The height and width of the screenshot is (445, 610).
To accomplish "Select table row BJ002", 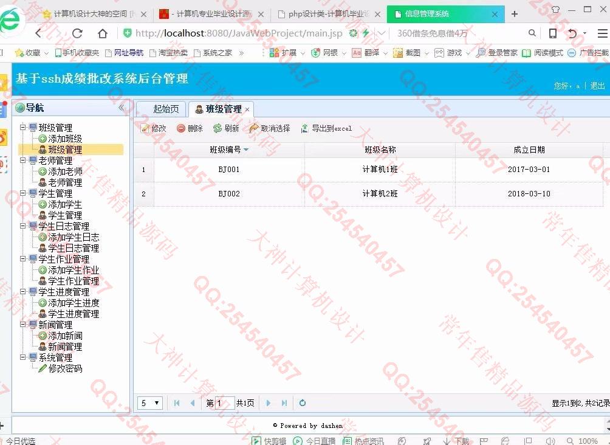I will pos(368,193).
